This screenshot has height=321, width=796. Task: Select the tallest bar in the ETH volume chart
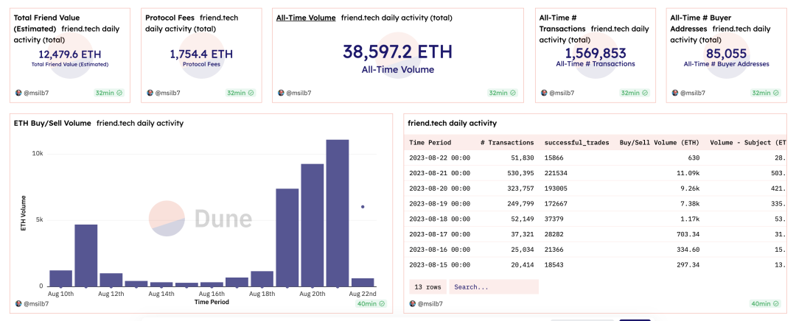(x=337, y=213)
